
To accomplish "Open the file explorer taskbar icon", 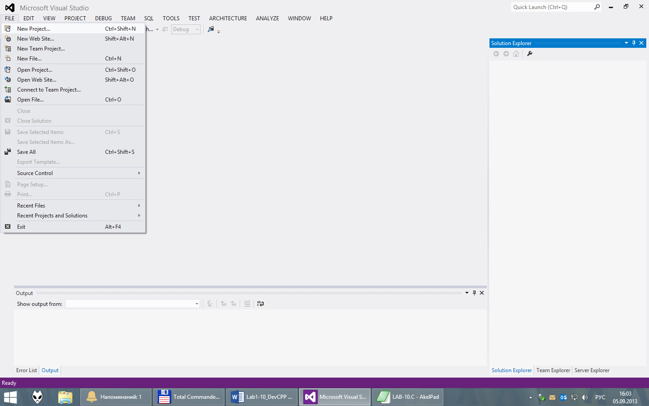I will pos(65,397).
